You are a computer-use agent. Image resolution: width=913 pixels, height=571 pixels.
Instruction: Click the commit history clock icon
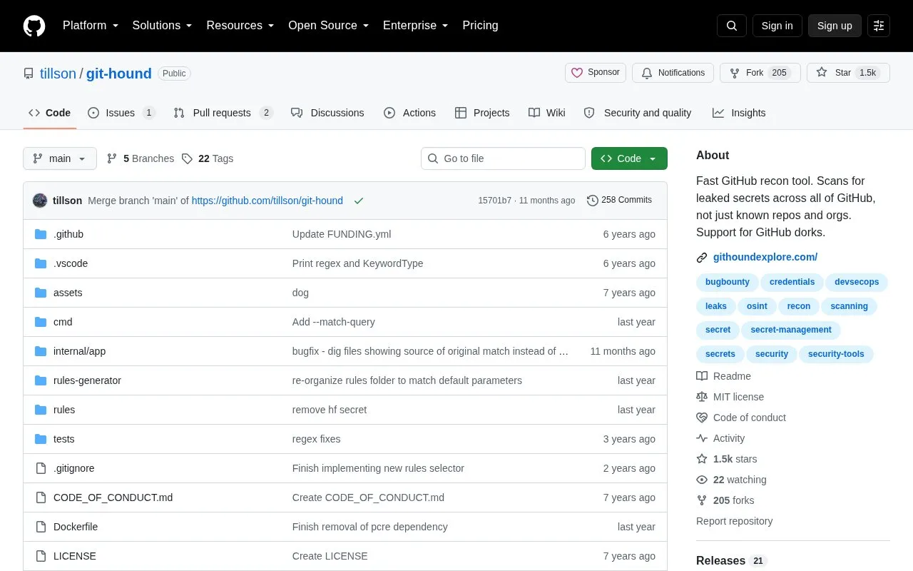pyautogui.click(x=593, y=201)
